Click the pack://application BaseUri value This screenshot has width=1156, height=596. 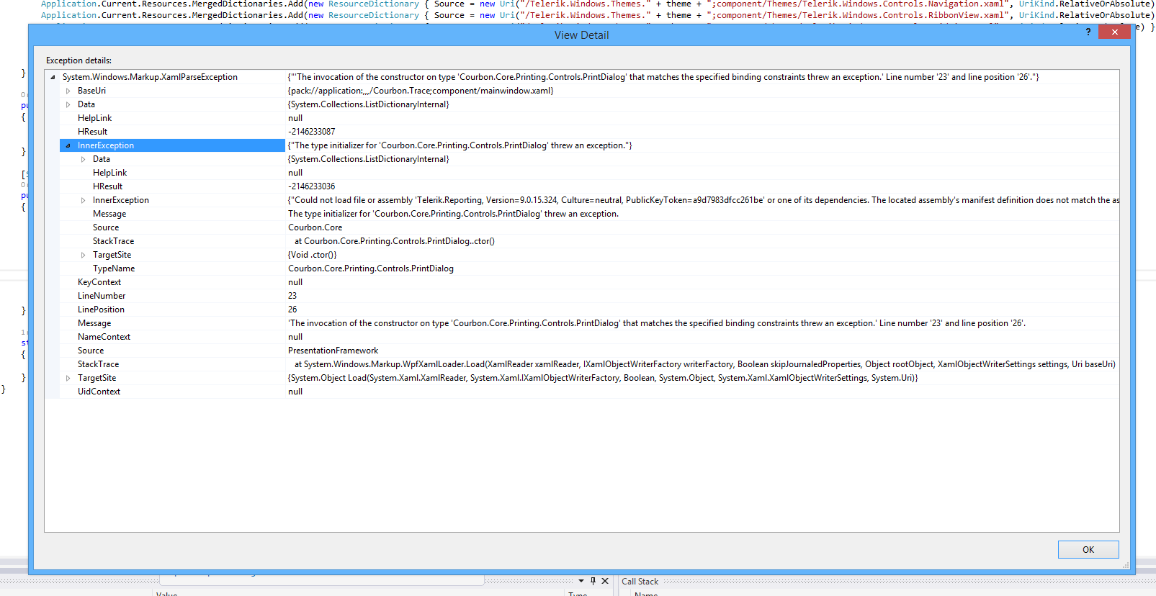pos(421,91)
